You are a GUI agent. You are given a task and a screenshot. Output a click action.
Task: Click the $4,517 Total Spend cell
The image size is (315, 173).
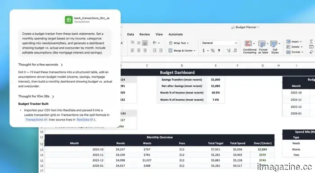238,166
